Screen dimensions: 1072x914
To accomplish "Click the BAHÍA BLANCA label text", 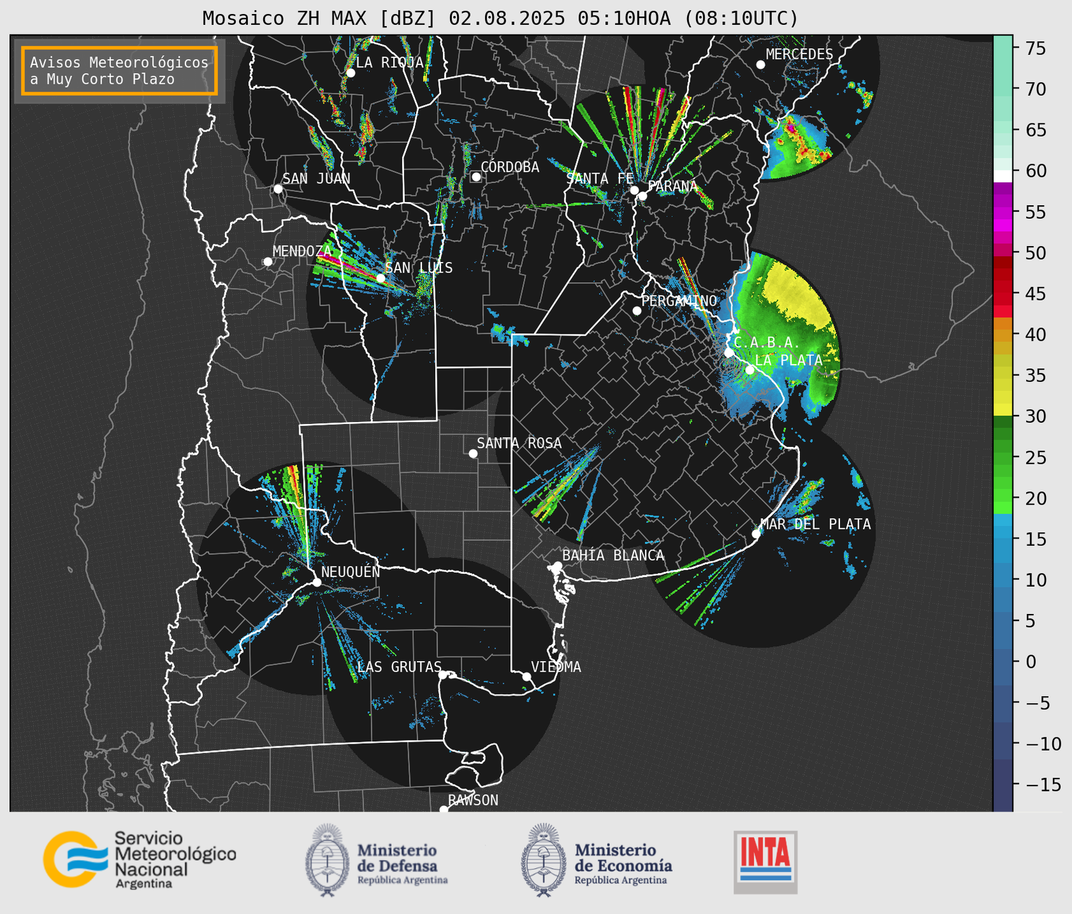I will [x=613, y=556].
